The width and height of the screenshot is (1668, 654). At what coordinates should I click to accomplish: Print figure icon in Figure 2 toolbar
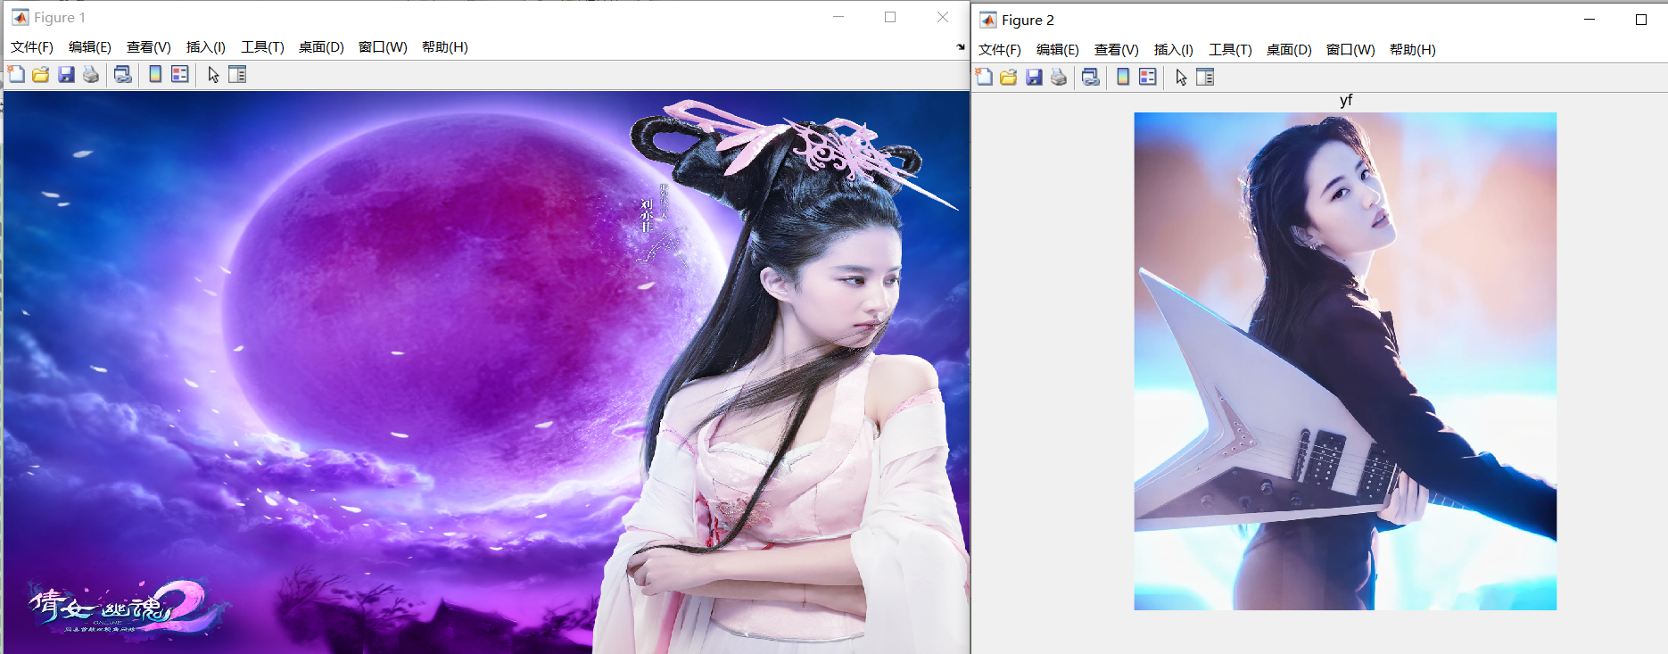coord(1059,77)
